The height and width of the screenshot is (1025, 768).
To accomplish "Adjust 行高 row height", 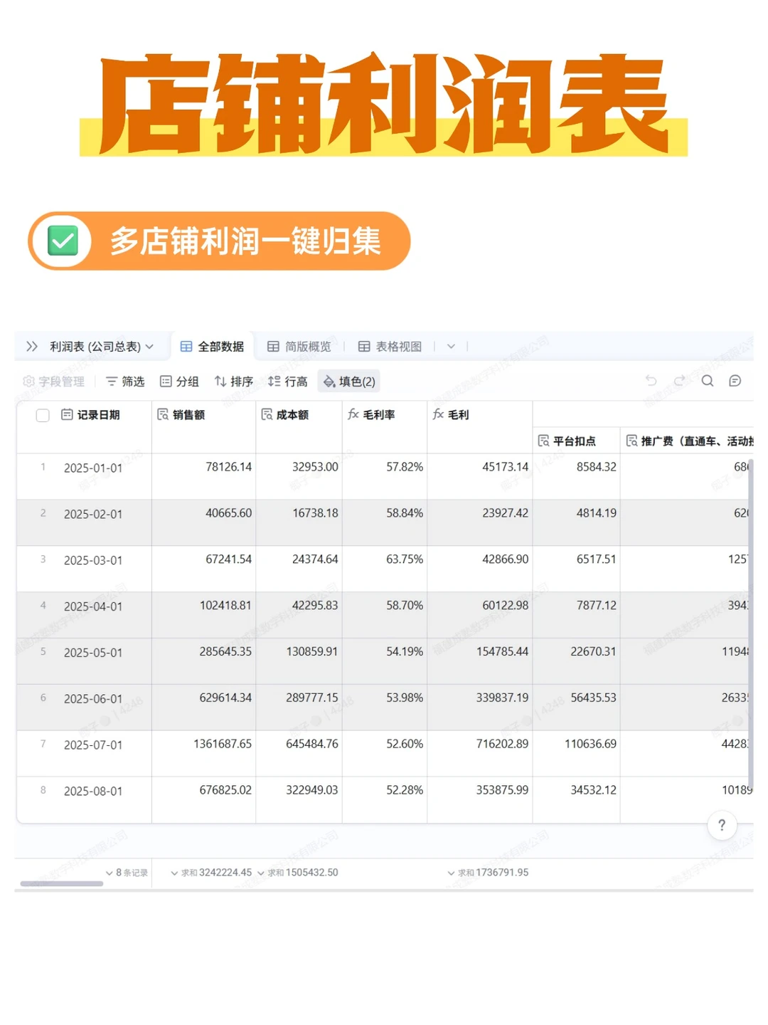I will 287,382.
